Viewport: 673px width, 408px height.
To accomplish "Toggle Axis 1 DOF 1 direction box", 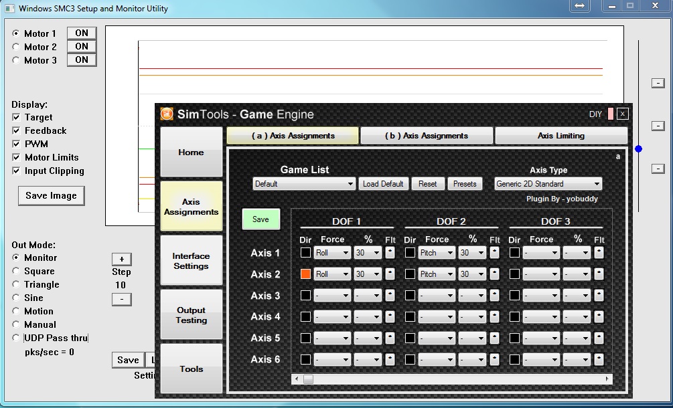I will click(305, 252).
